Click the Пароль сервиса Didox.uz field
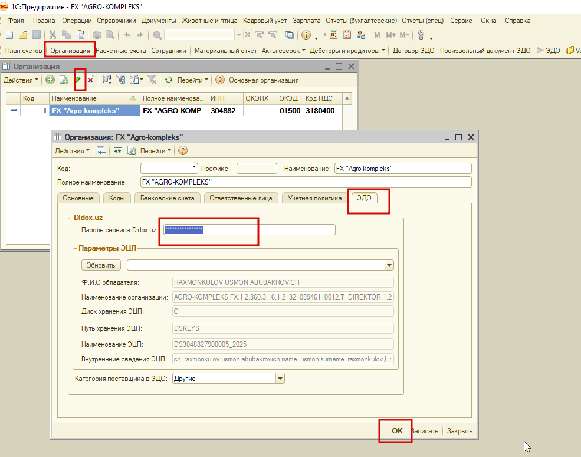Screen dimensions: 581x457 tap(250, 229)
